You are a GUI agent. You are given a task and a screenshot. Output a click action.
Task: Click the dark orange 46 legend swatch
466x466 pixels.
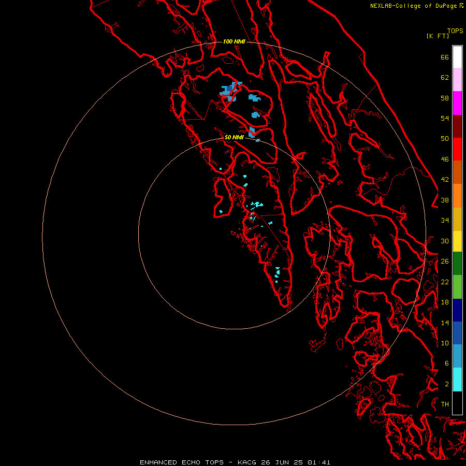[457, 172]
